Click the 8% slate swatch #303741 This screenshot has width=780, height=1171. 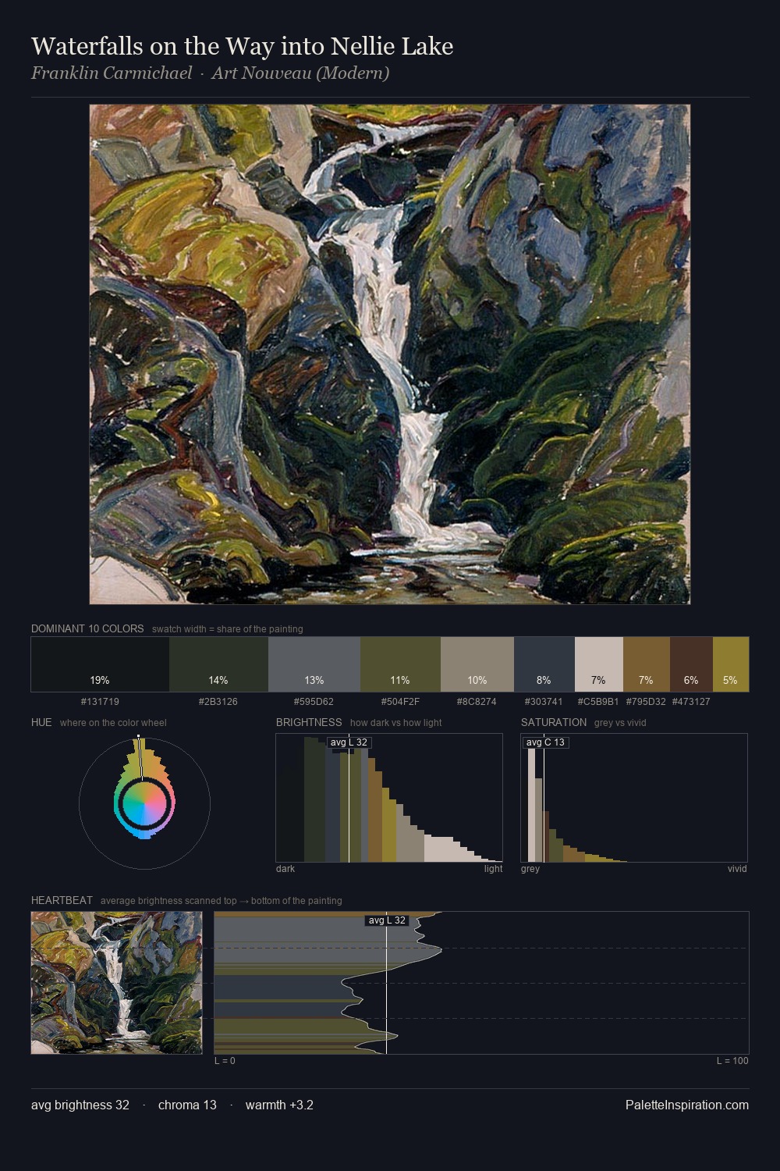[x=544, y=664]
